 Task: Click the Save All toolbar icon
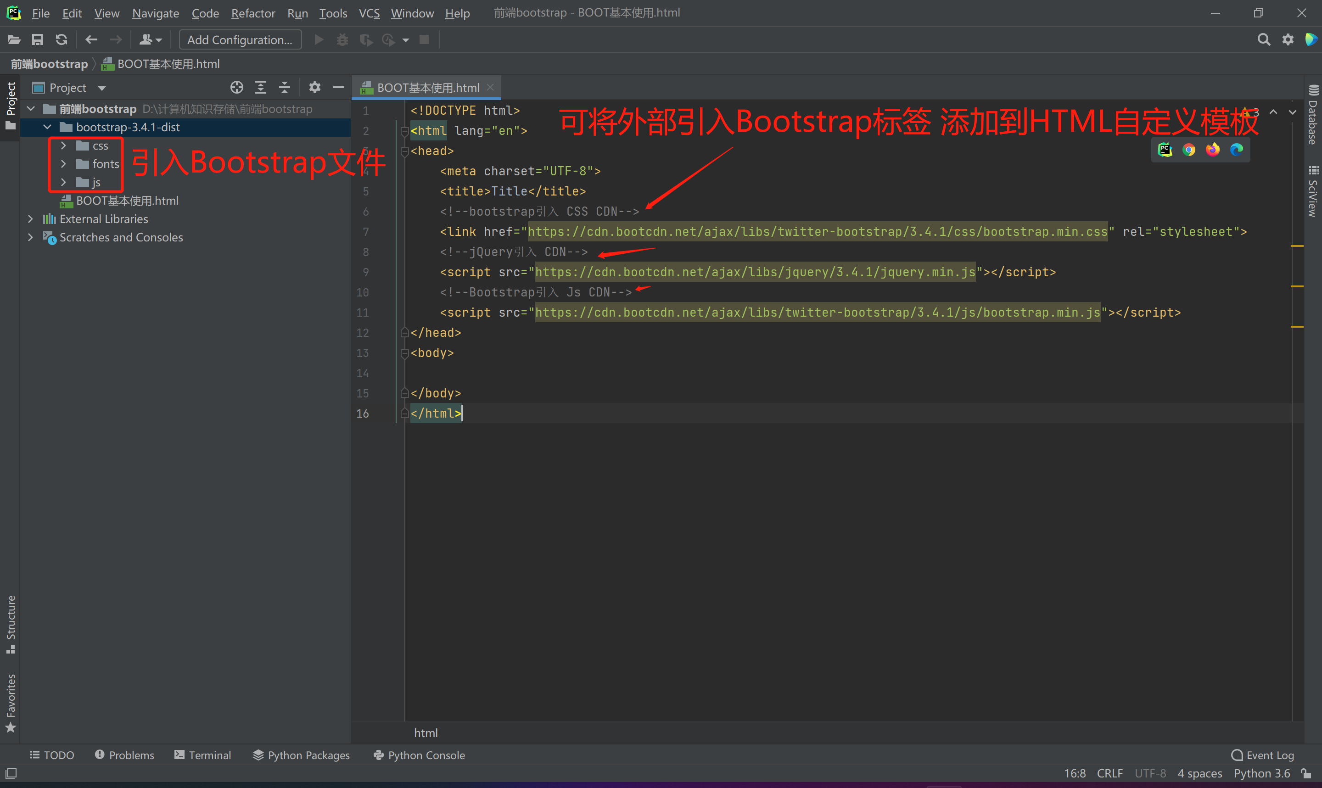pyautogui.click(x=38, y=40)
